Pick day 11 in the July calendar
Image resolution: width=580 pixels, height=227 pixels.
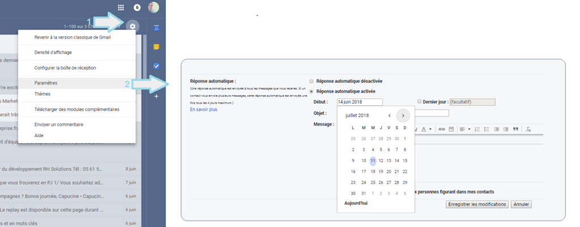[x=373, y=160]
